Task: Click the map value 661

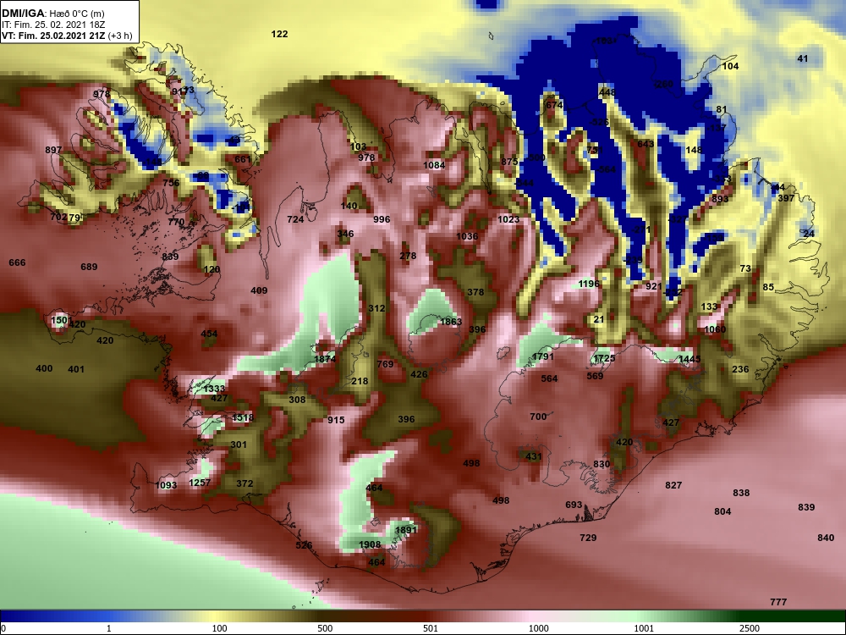Action: [243, 159]
